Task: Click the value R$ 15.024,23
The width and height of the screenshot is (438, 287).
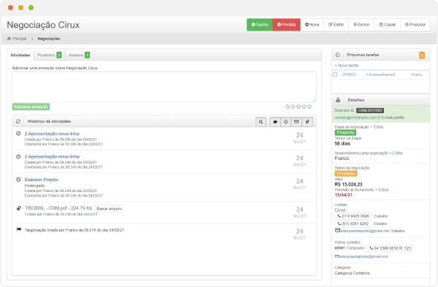Action: click(x=348, y=185)
